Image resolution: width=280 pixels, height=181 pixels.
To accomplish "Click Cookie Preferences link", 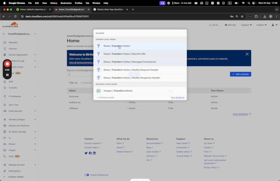I will pos(99,175).
